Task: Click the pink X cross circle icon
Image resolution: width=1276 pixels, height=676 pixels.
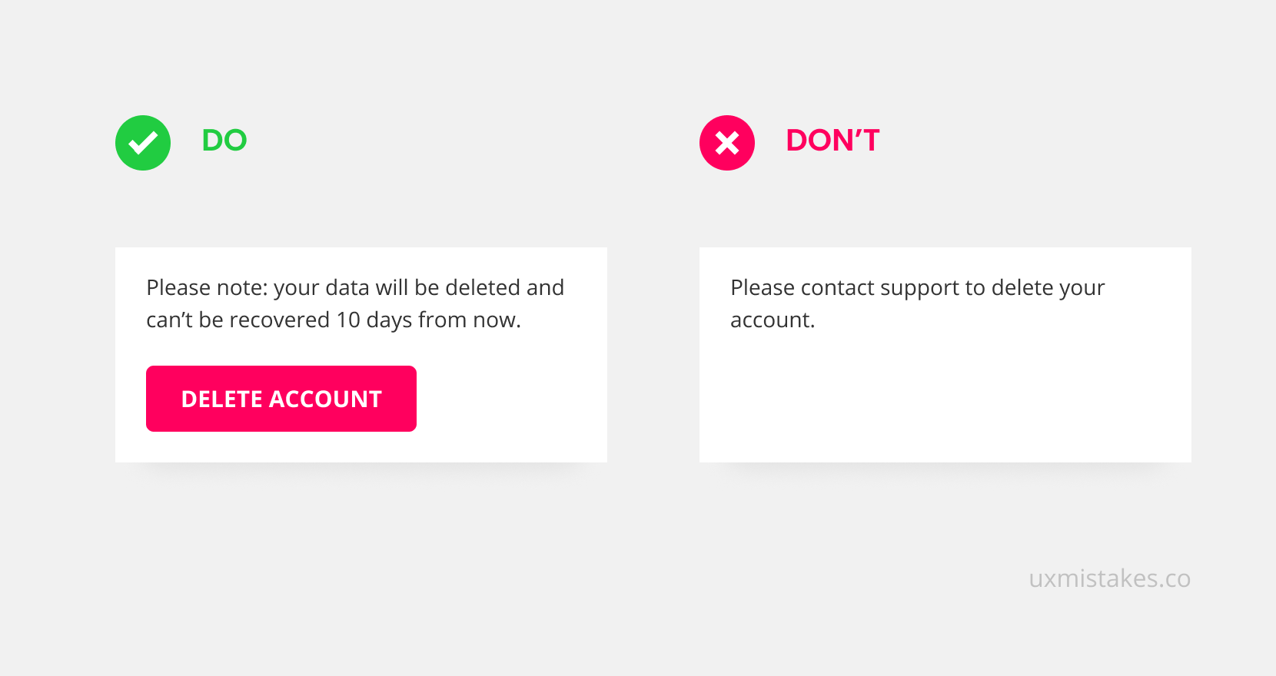Action: (x=727, y=143)
